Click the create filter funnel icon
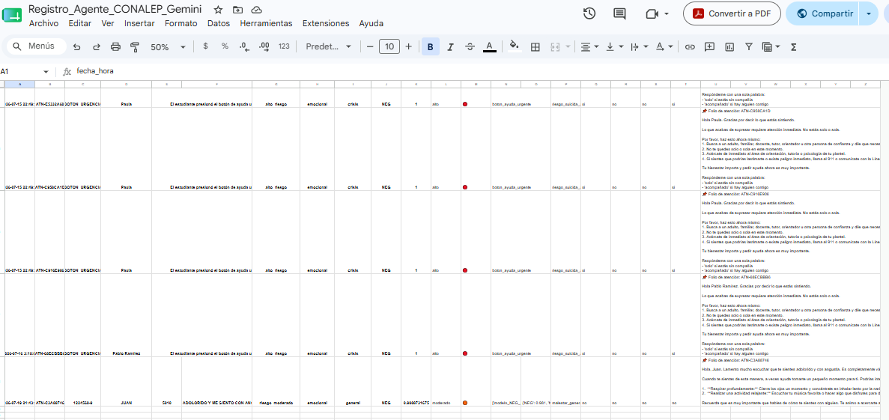Image resolution: width=889 pixels, height=420 pixels. (x=748, y=47)
